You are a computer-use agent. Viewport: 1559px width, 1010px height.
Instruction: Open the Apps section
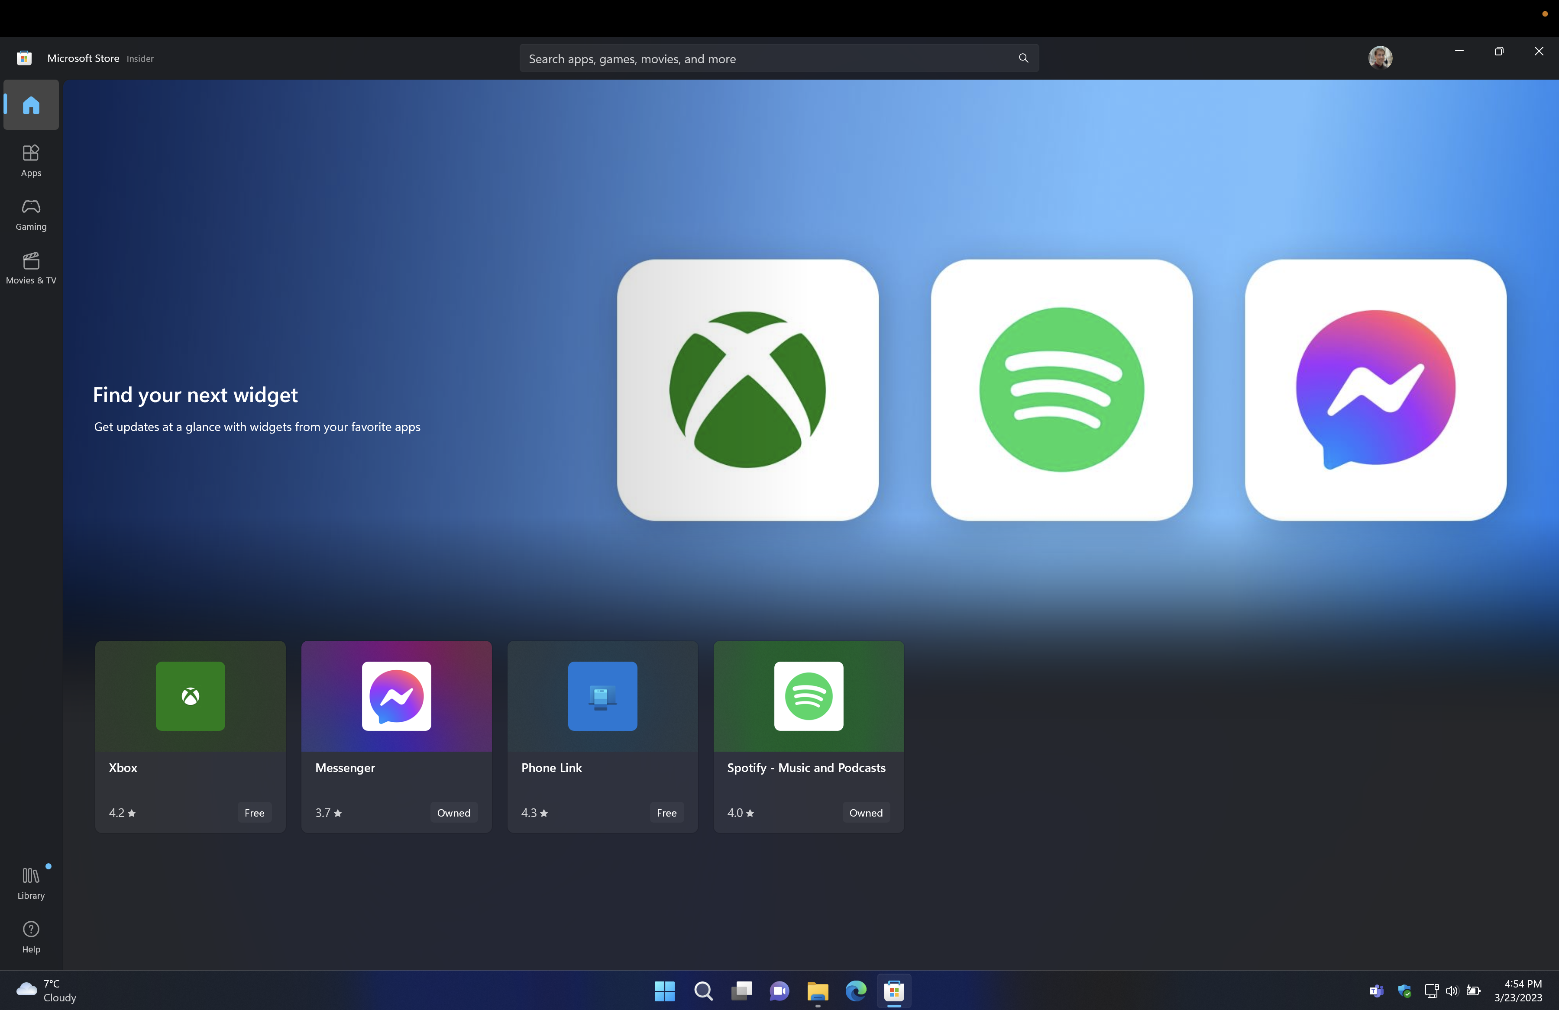tap(31, 161)
